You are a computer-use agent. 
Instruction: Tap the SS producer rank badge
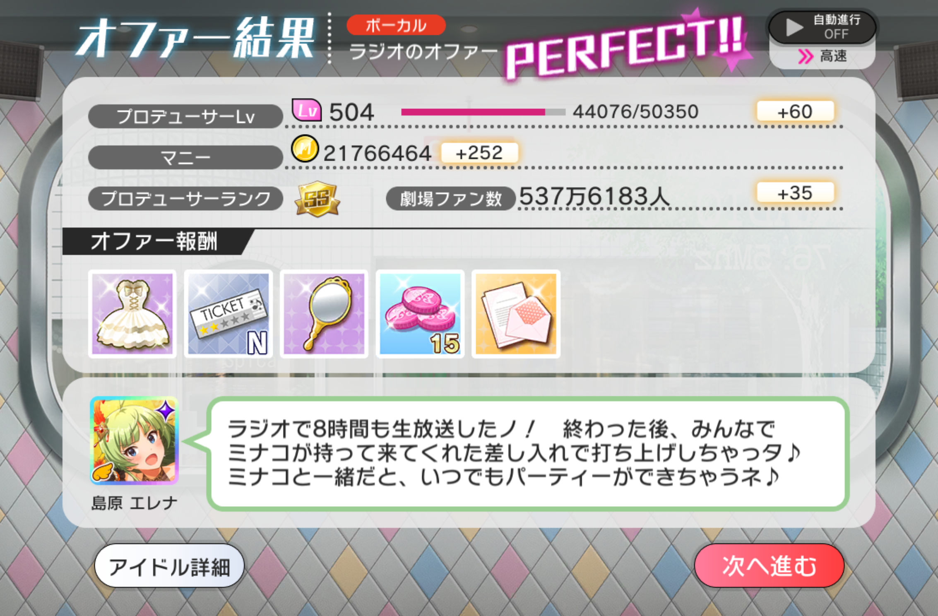point(317,199)
